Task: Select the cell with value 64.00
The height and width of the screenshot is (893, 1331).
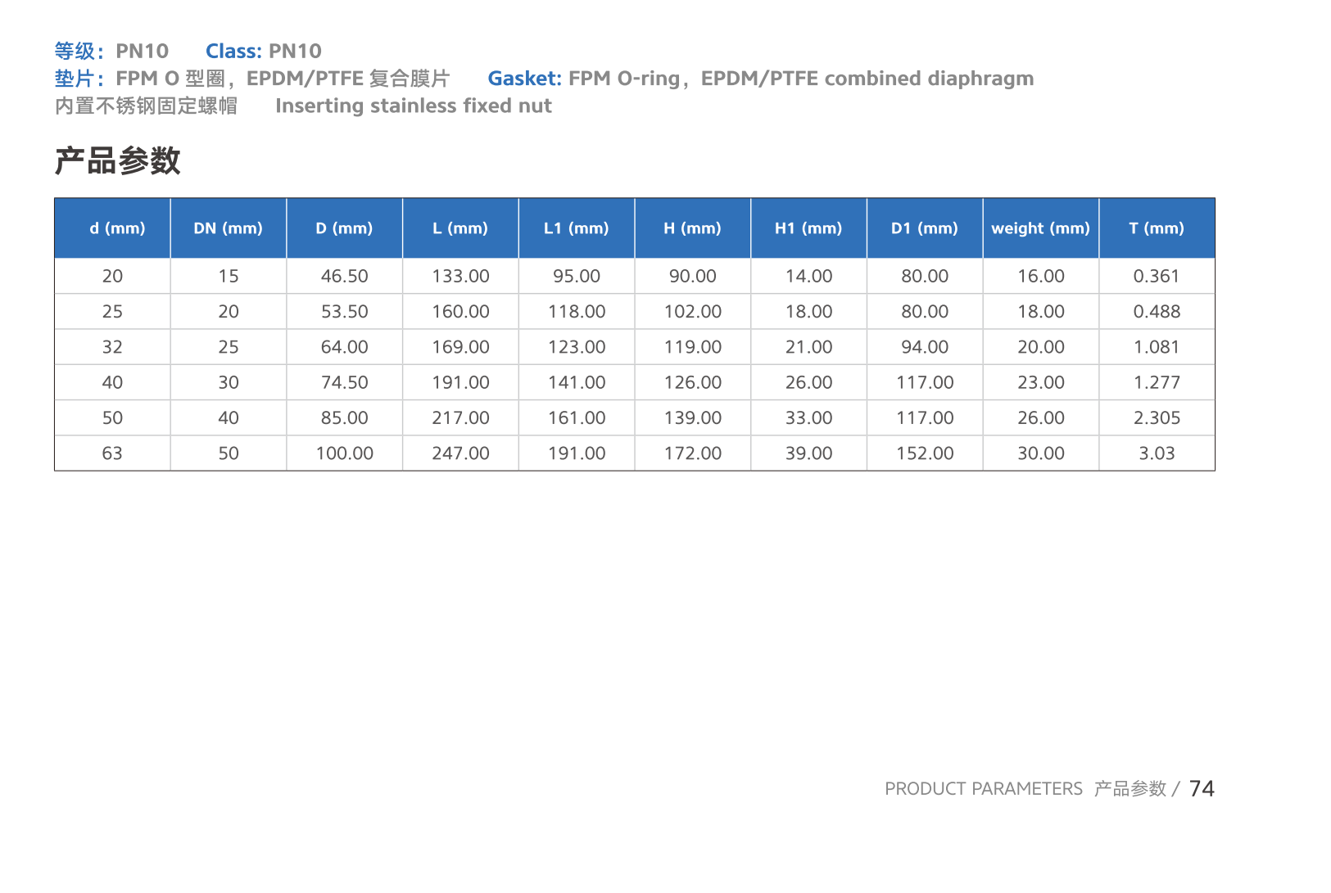Action: point(345,347)
